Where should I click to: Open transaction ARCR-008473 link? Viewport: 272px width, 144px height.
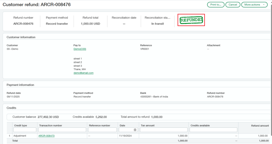coord(46,136)
